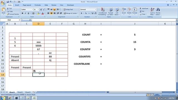The width and height of the screenshot is (178, 100).
Task: Open the Font dialog launcher
Action: (45, 17)
